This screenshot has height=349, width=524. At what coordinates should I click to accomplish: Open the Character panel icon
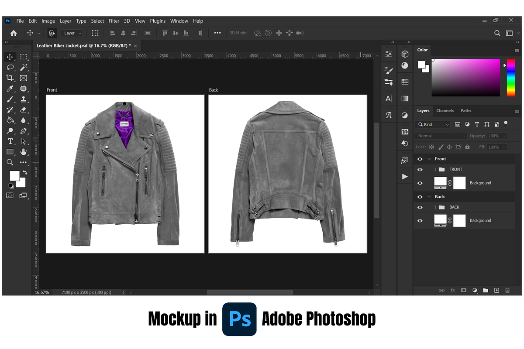389,99
